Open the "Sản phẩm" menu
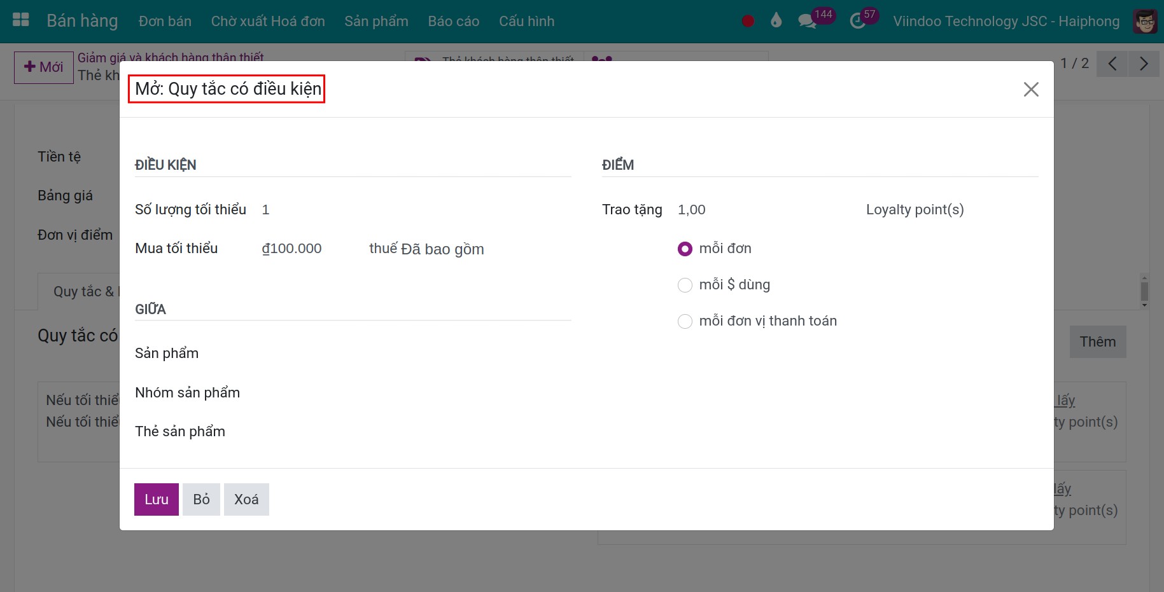The image size is (1164, 592). (376, 22)
